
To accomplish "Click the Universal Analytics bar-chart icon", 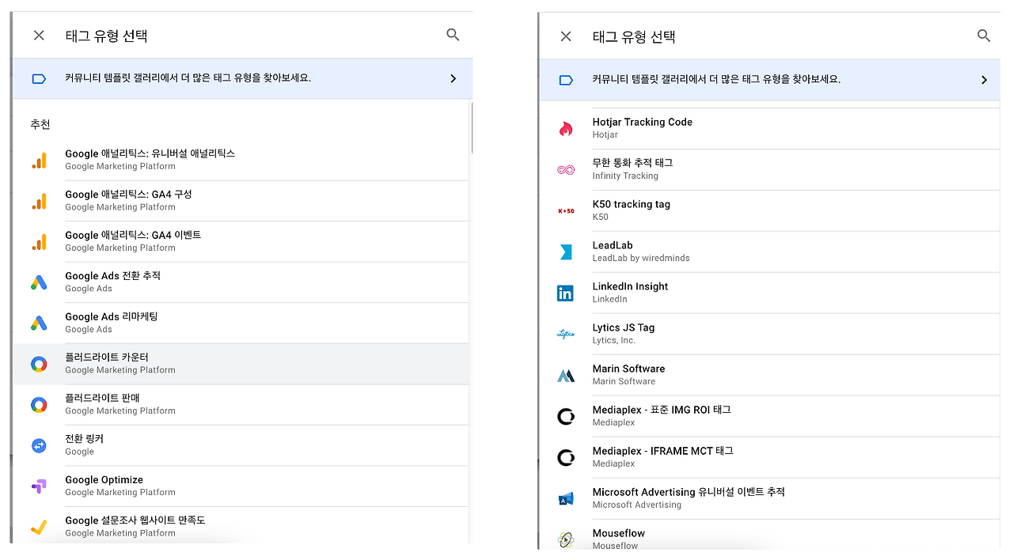I will (39, 160).
